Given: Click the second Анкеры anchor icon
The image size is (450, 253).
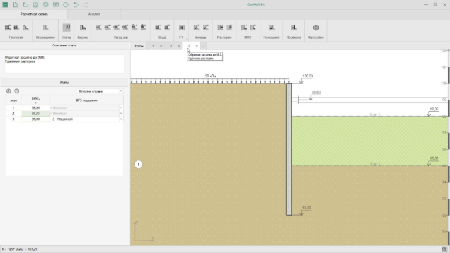Looking at the screenshot, I should click(x=206, y=28).
